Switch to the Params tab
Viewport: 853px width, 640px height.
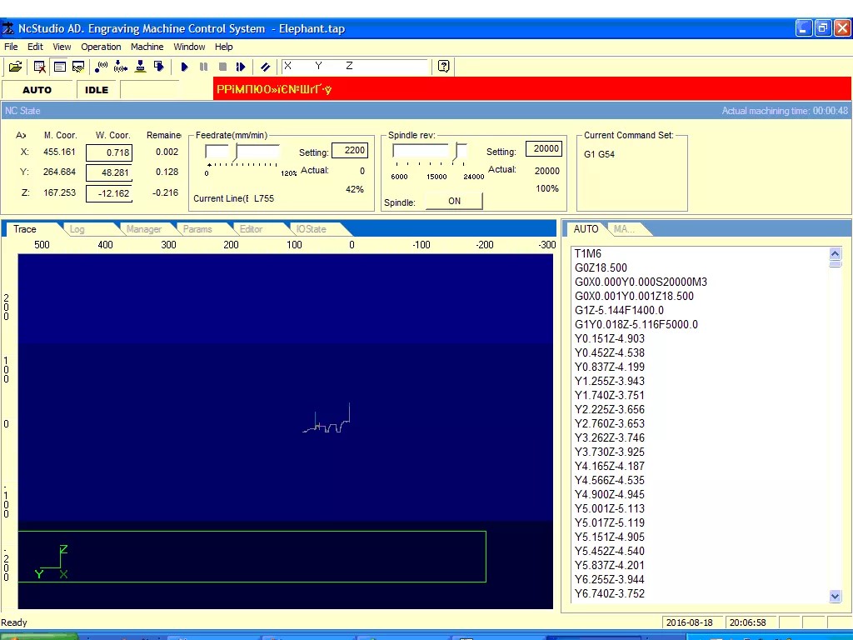tap(197, 229)
